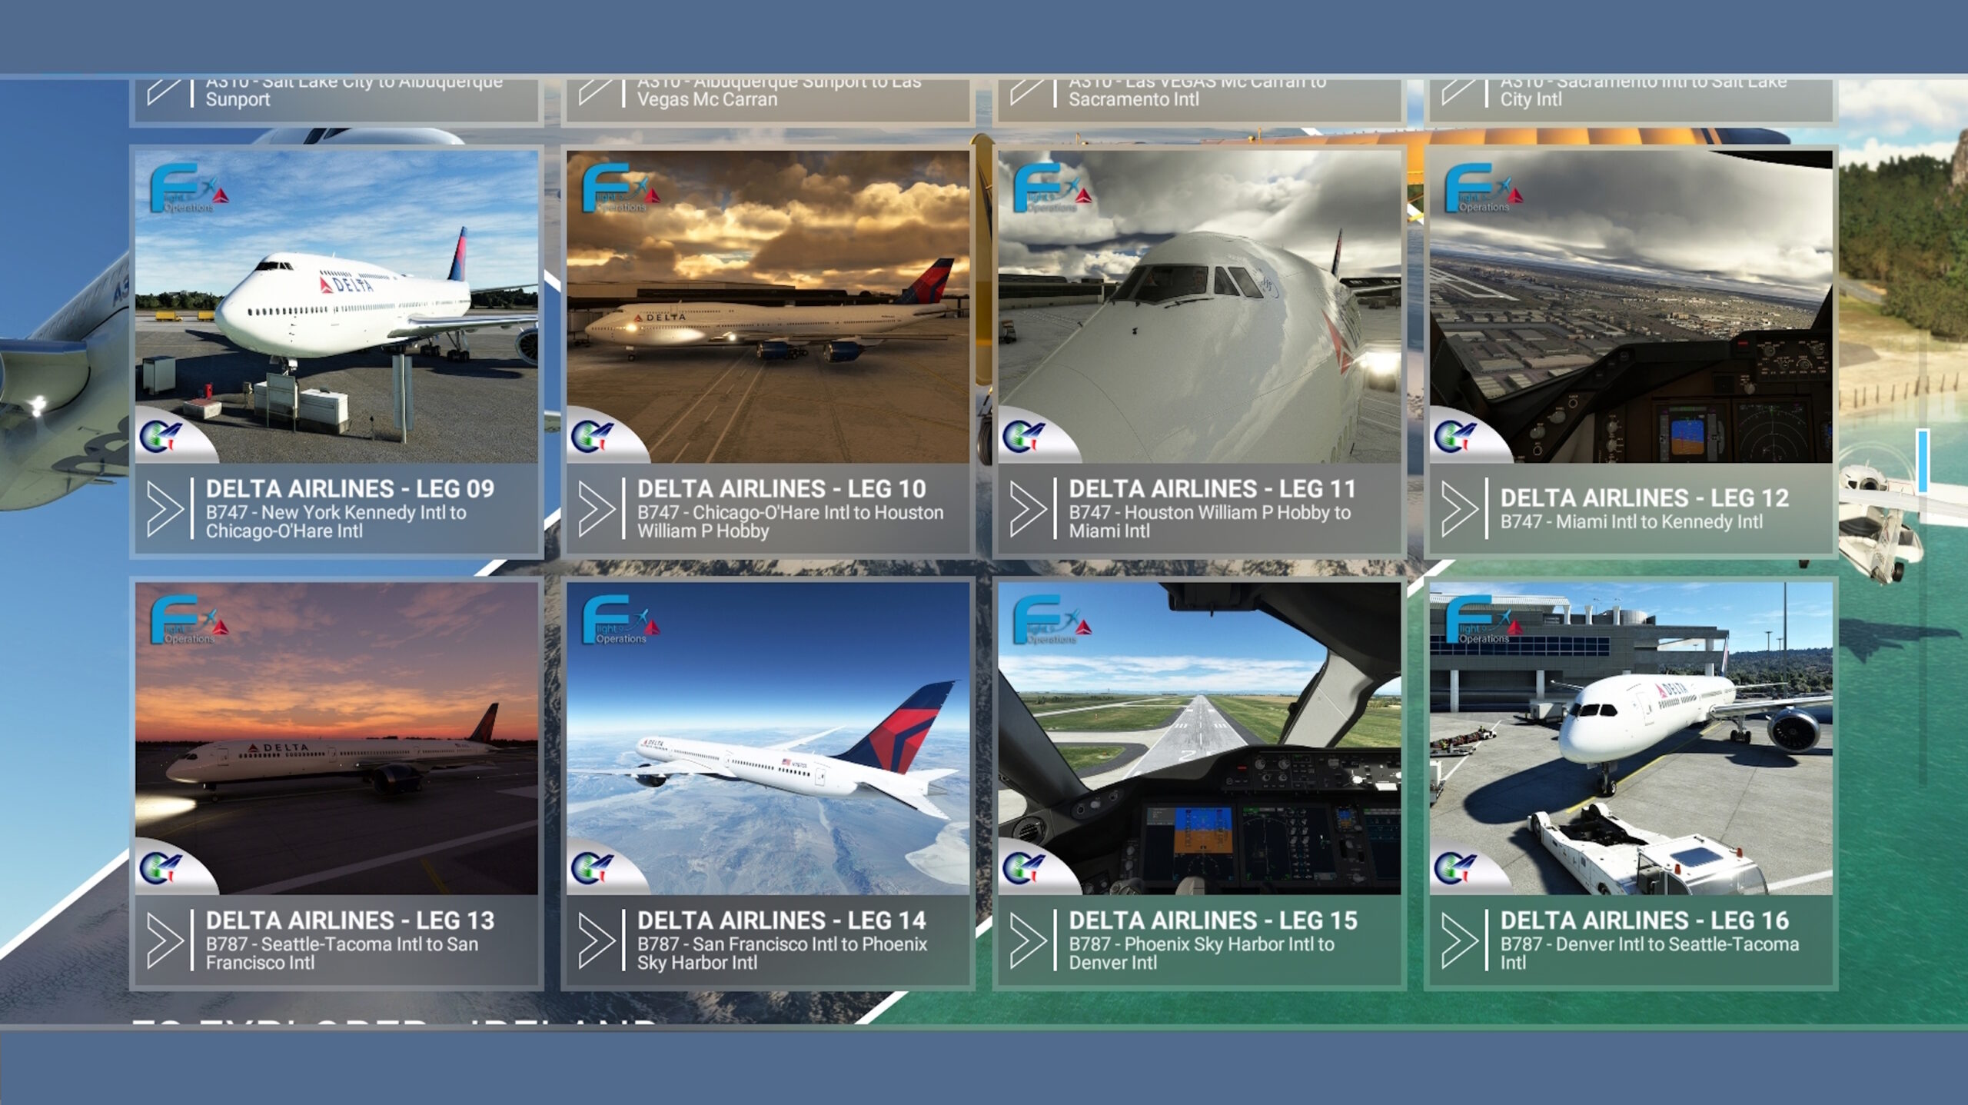The width and height of the screenshot is (1968, 1105).
Task: Click 'Phoenix Sky Harbor Intl to Denver Intl' text
Action: [1202, 954]
